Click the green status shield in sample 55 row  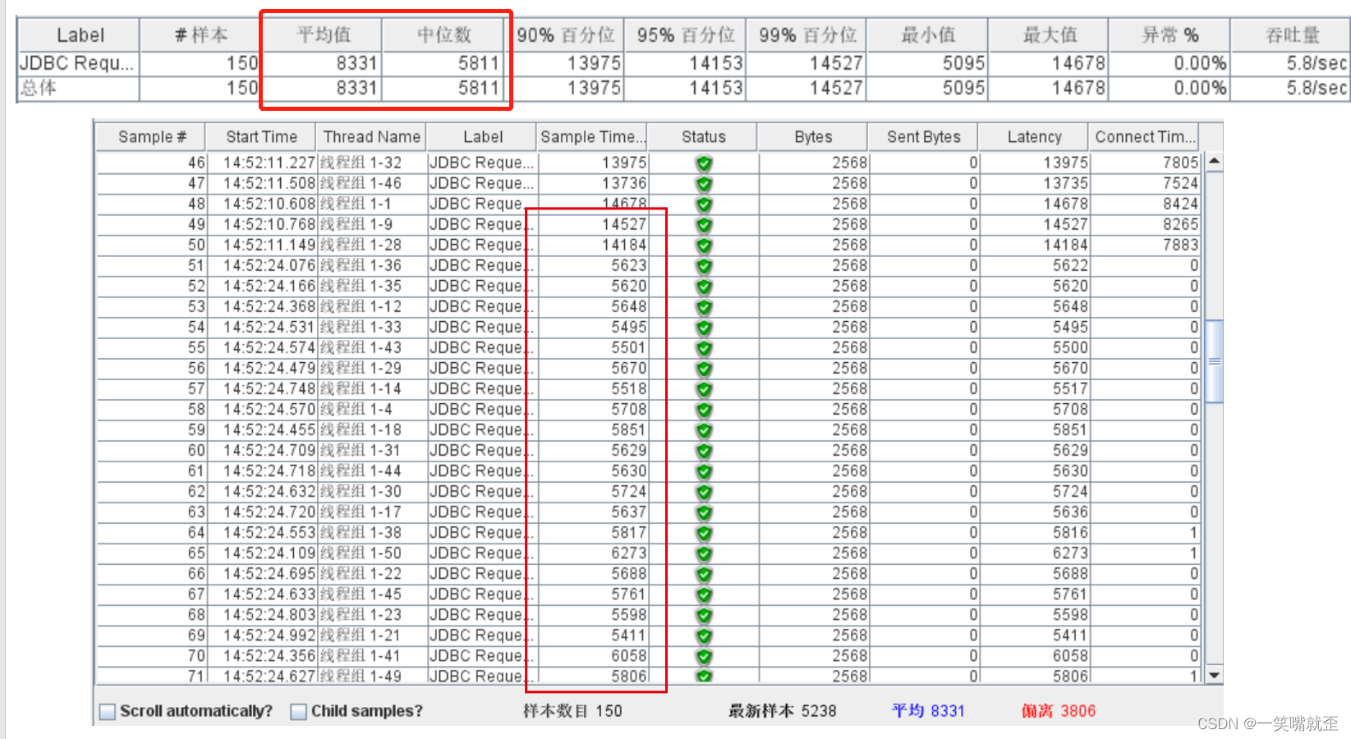coord(704,348)
